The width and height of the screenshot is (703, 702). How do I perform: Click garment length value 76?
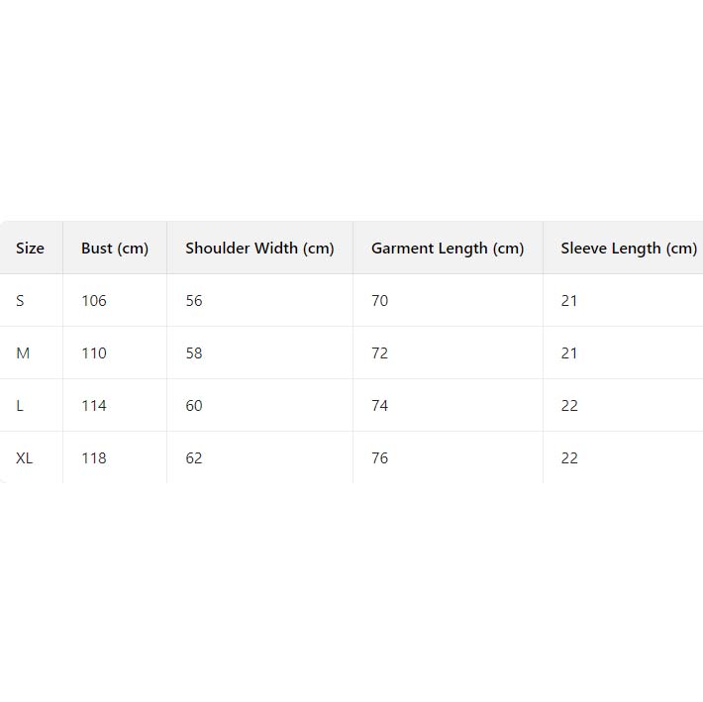(380, 458)
